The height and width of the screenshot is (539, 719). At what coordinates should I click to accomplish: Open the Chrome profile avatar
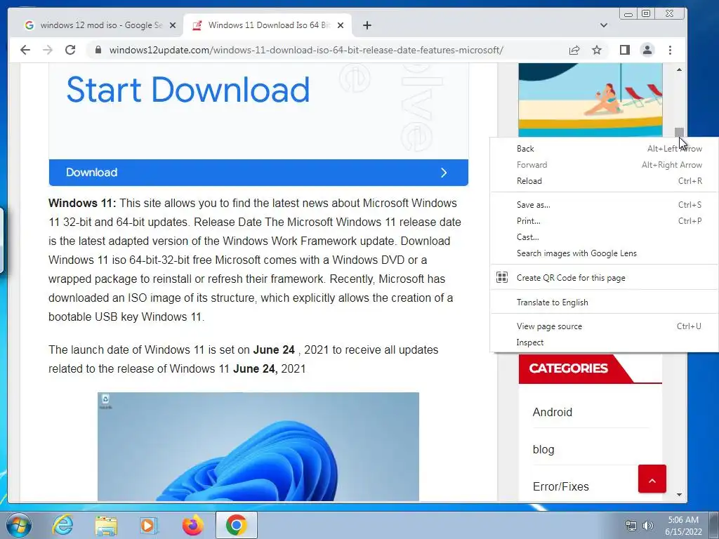[x=647, y=50]
